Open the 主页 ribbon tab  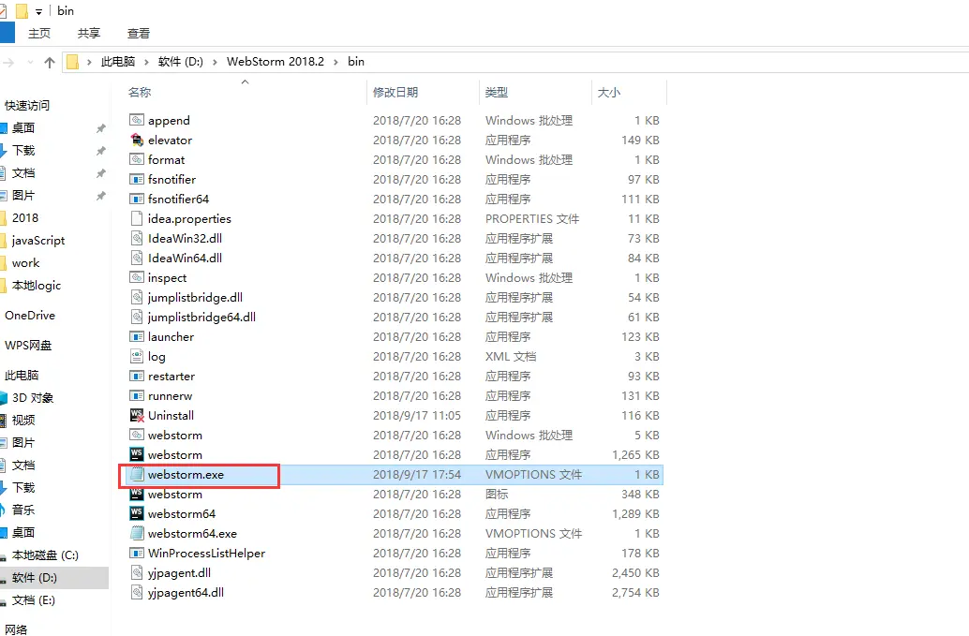click(39, 34)
